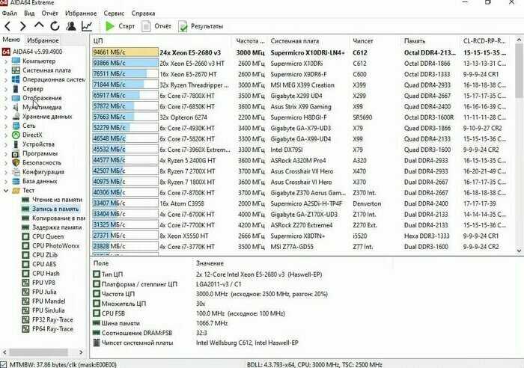Click the Forward navigation arrow
This screenshot has width=524, height=368.
22,26
